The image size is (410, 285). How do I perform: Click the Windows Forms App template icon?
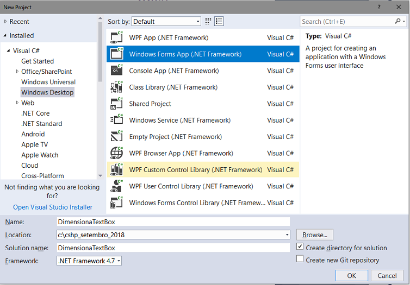click(x=116, y=54)
